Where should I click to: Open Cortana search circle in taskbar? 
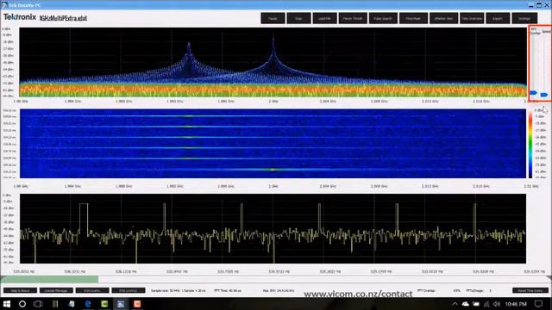[x=22, y=304]
